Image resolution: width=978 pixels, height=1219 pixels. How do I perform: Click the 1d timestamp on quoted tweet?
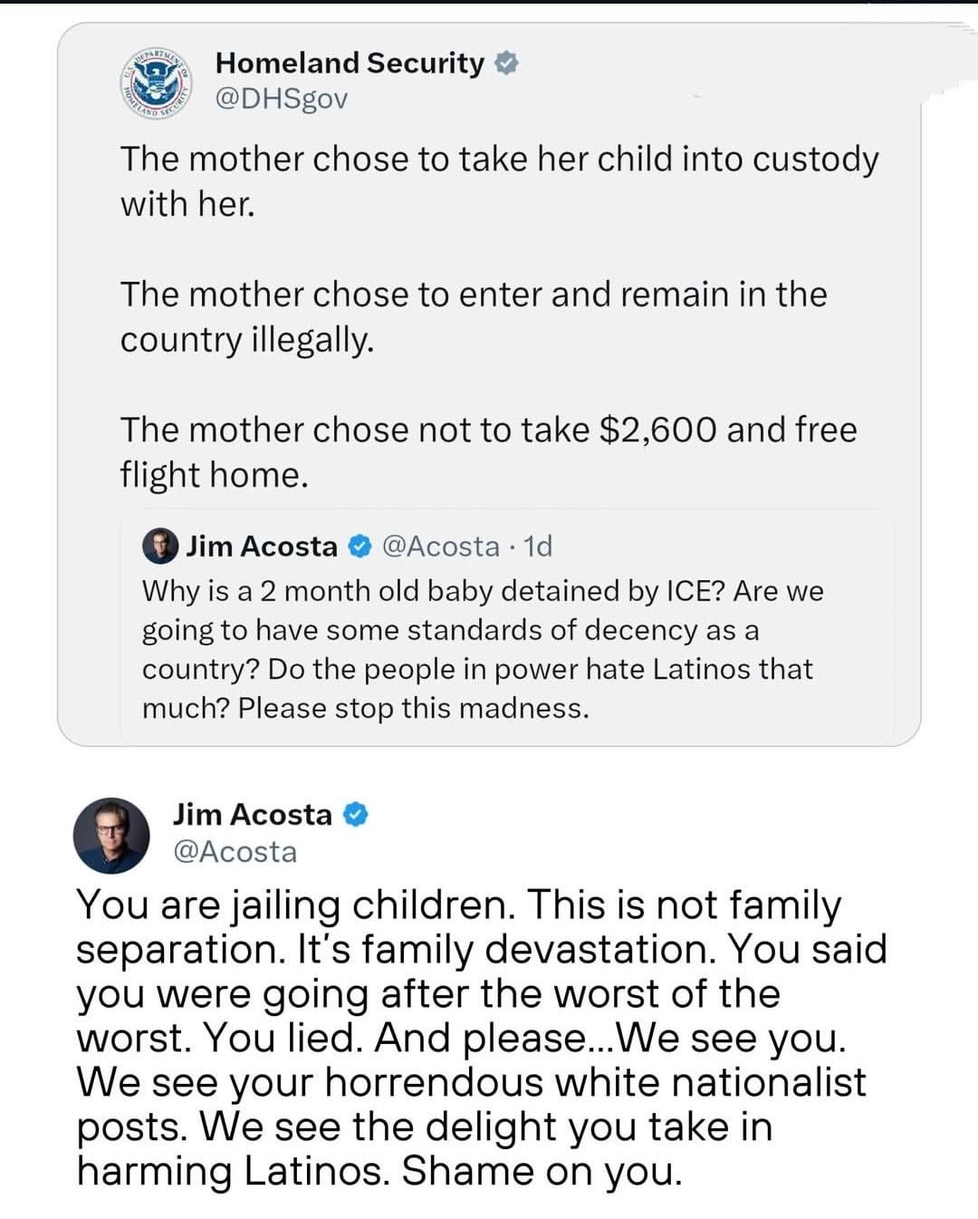[x=538, y=547]
